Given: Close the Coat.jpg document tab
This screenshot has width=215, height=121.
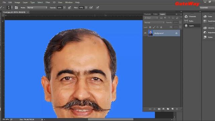Looking at the screenshot, I should coord(28,12).
